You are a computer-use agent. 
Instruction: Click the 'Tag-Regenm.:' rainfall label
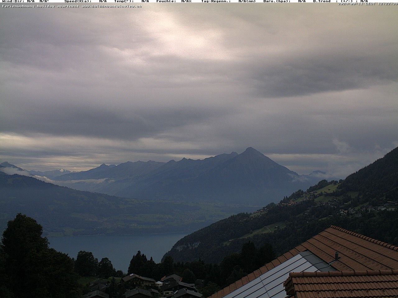[216, 1]
